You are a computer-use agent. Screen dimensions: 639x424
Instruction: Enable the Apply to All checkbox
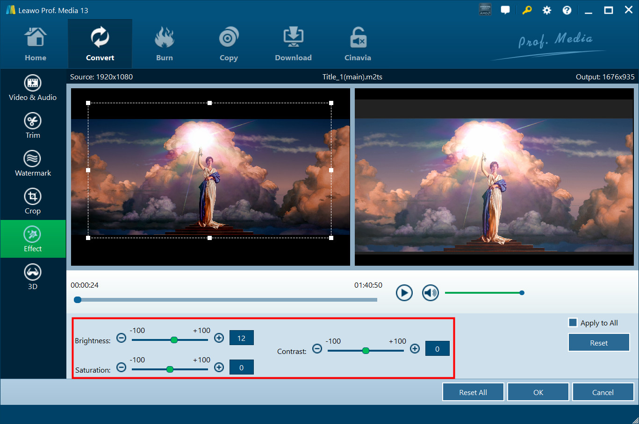tap(573, 323)
